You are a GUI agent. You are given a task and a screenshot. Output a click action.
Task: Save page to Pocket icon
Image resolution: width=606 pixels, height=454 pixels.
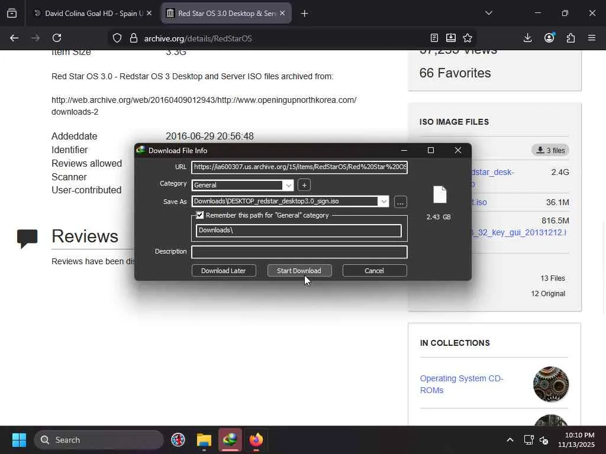pos(450,38)
